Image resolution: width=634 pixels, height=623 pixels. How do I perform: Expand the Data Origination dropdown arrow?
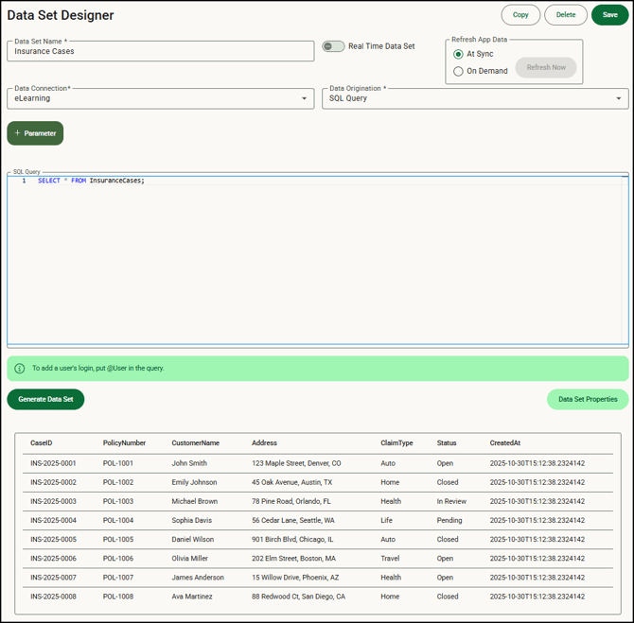pos(619,98)
